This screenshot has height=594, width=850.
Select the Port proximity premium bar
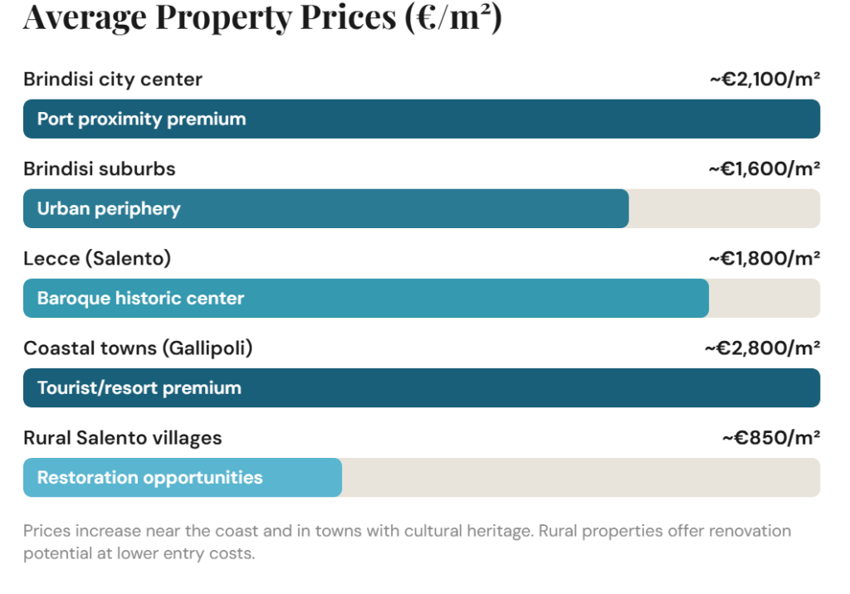pyautogui.click(x=422, y=119)
